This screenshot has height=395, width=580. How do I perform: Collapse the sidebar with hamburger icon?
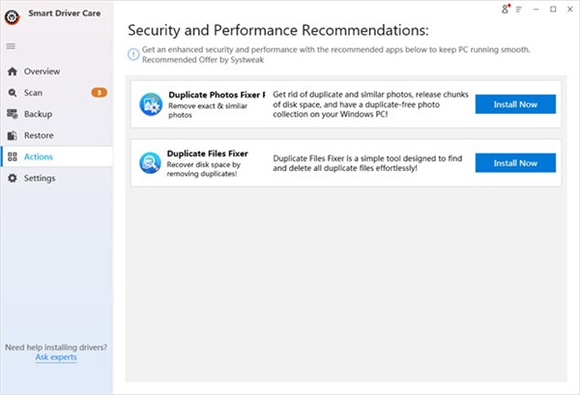(11, 46)
